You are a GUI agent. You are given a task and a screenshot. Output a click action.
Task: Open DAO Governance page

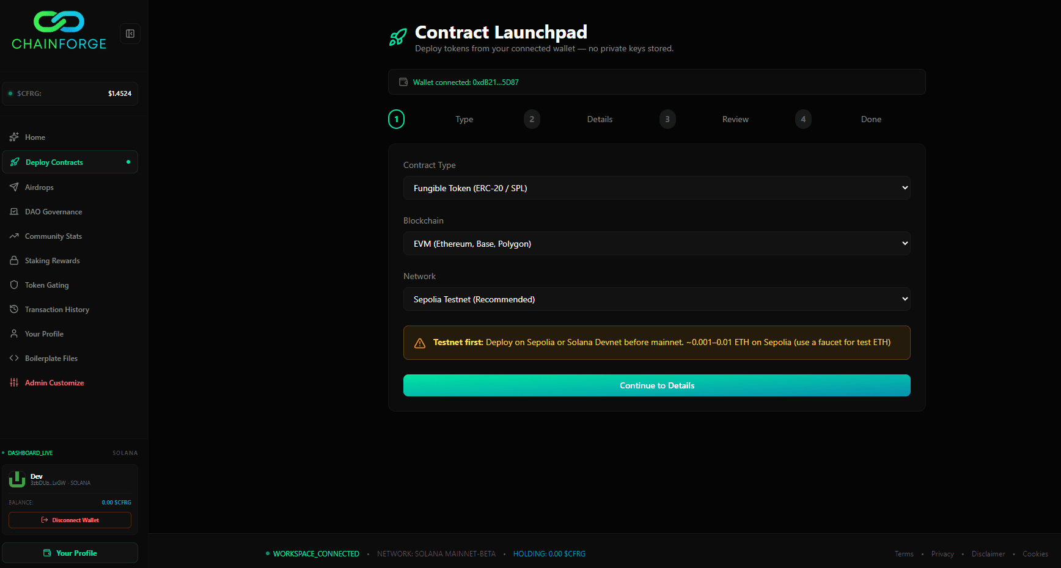point(70,212)
